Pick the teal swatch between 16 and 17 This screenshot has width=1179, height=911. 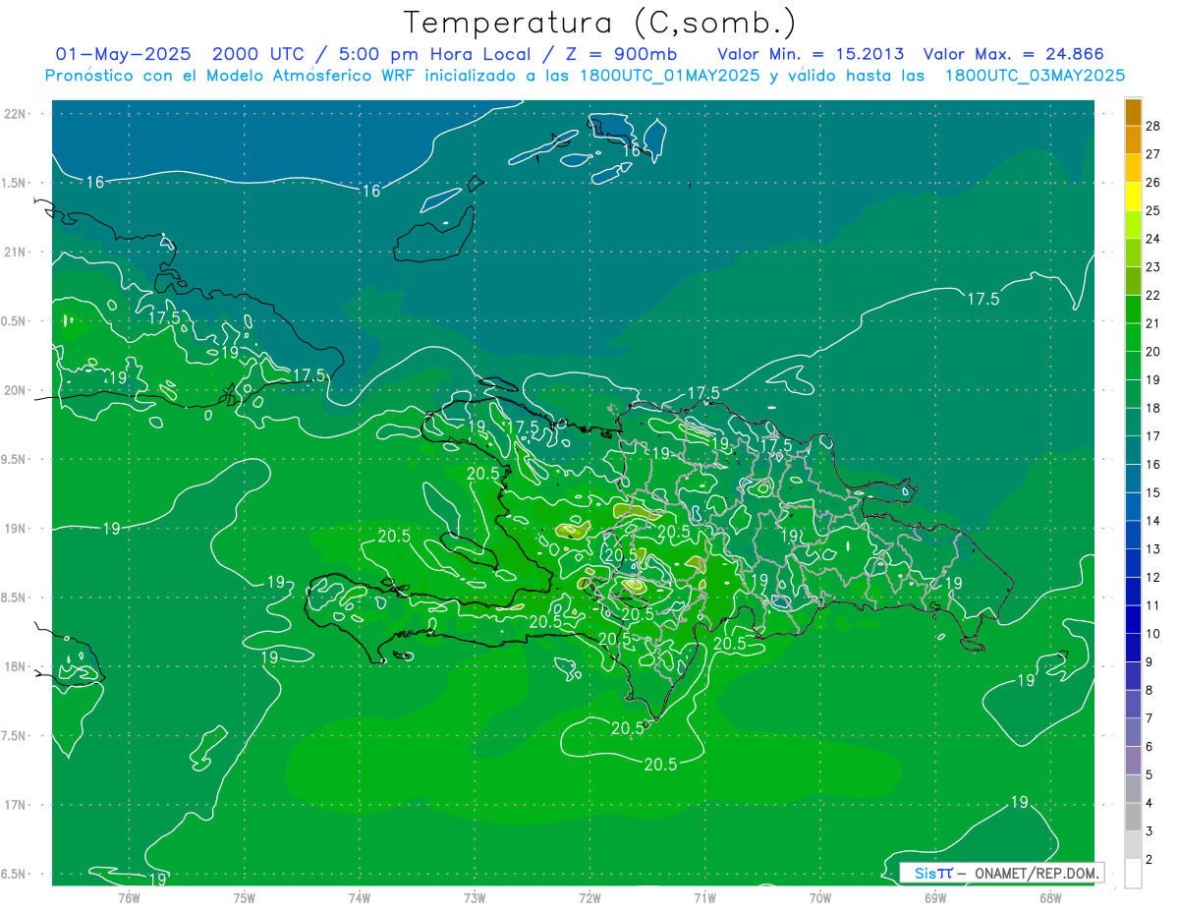click(x=1133, y=450)
